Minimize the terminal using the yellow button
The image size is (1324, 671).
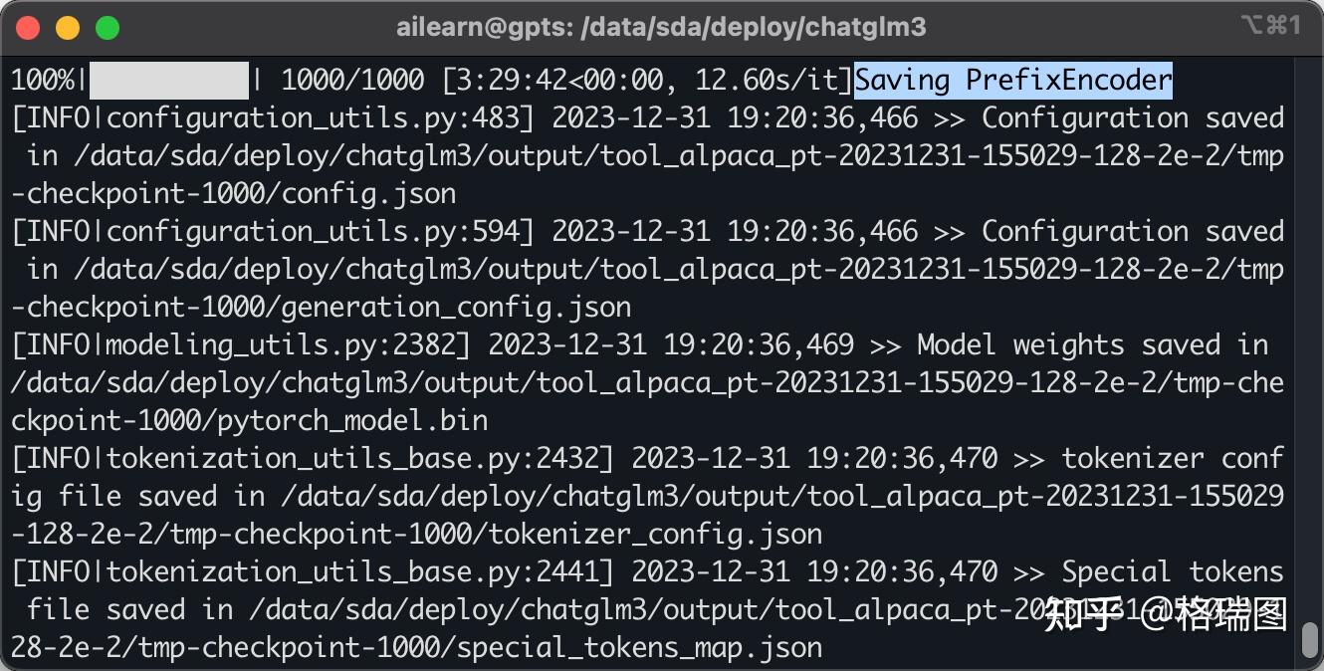[x=68, y=28]
